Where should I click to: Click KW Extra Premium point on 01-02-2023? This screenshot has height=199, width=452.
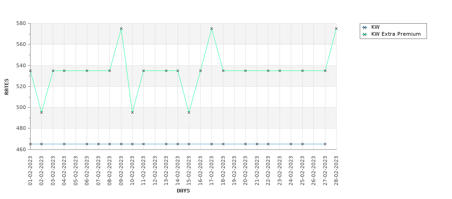pos(30,71)
